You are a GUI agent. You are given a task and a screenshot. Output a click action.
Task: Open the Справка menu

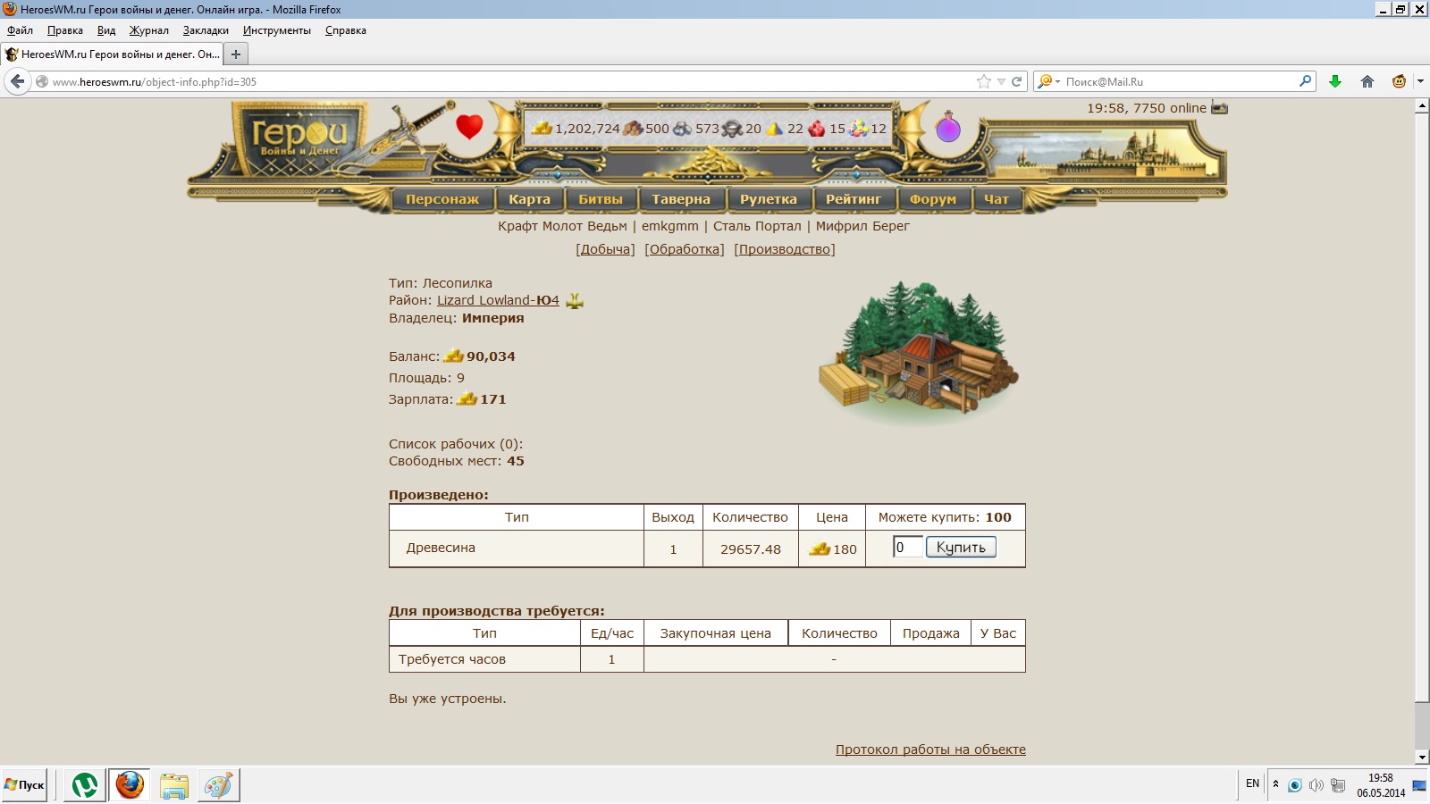pyautogui.click(x=346, y=30)
